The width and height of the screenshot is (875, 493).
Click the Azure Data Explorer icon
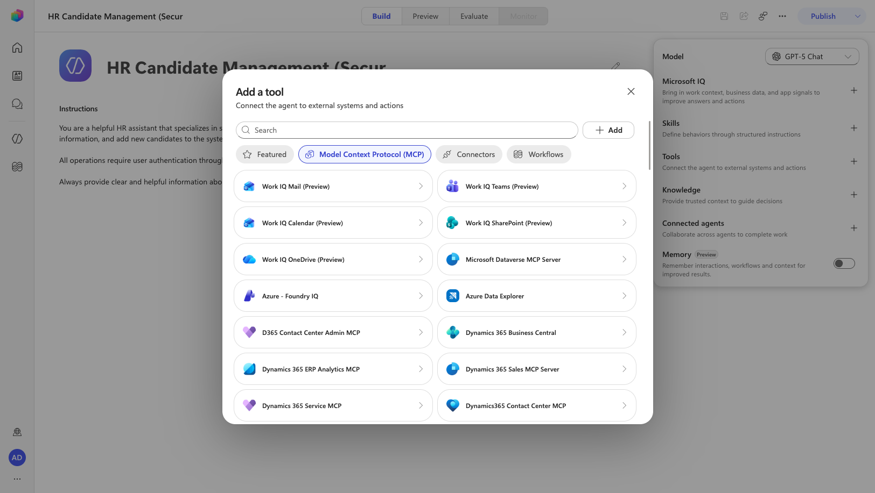[453, 296]
